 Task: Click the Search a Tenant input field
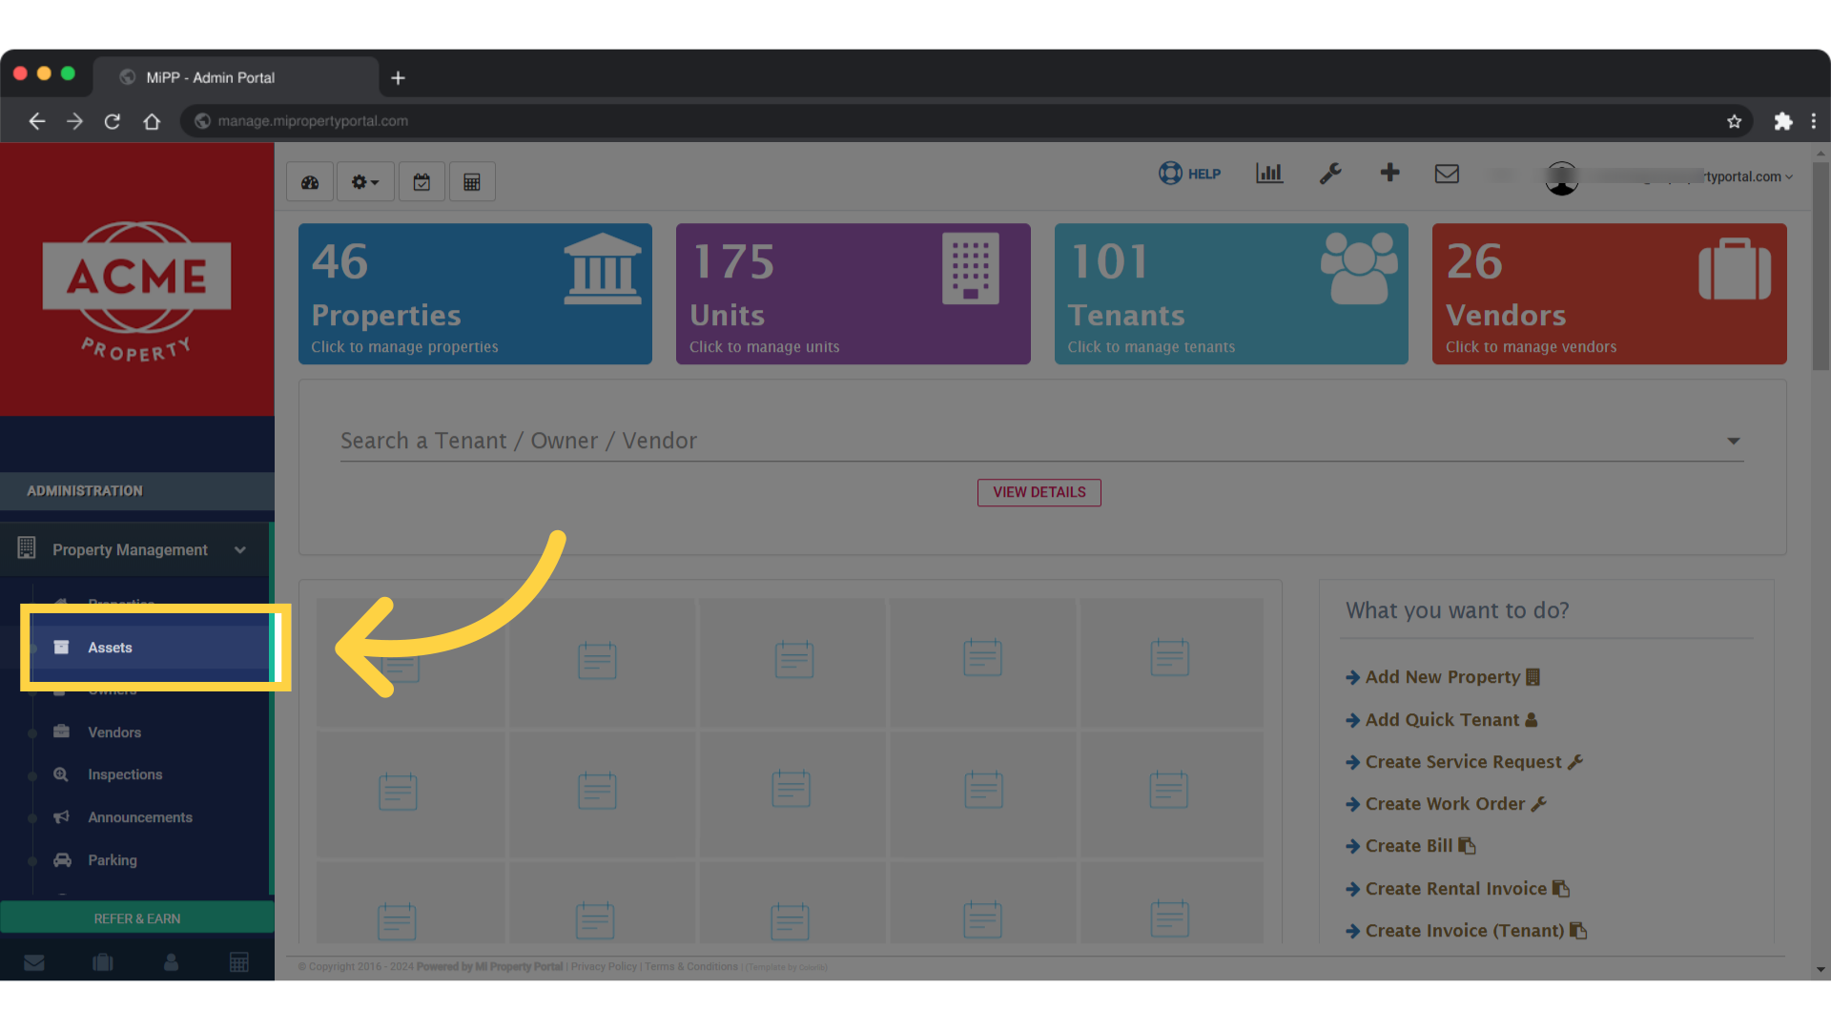point(858,441)
